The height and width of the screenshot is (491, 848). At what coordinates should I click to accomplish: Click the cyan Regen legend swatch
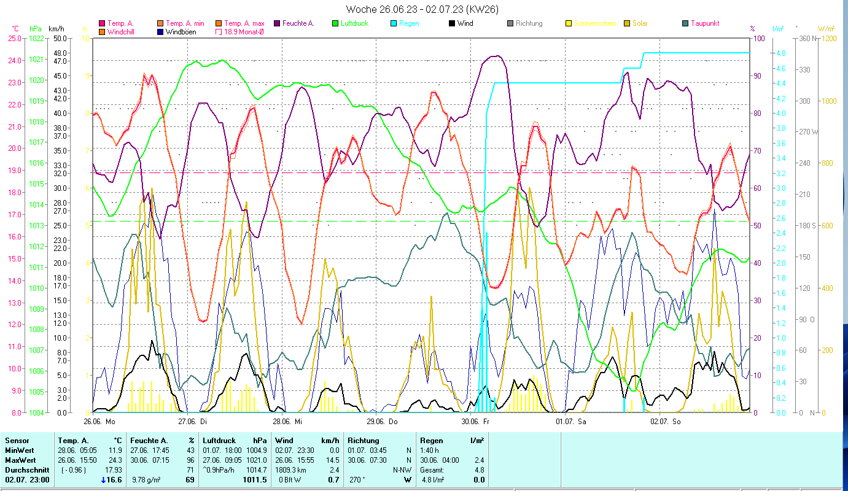pyautogui.click(x=394, y=24)
